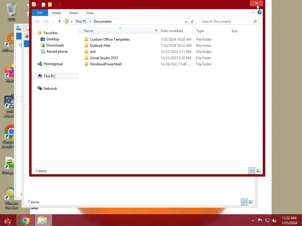The height and width of the screenshot is (226, 302).
Task: Open the Help question mark icon
Action: tap(260, 12)
